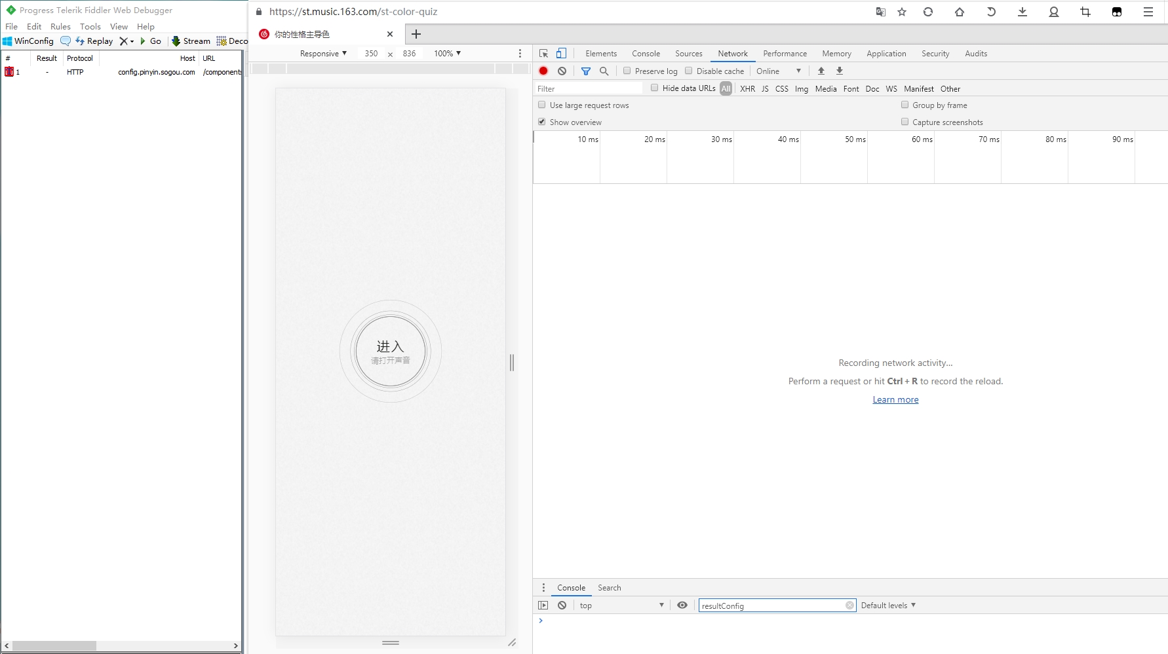Image resolution: width=1168 pixels, height=654 pixels.
Task: Export HAR file download arrow icon
Action: coord(840,71)
